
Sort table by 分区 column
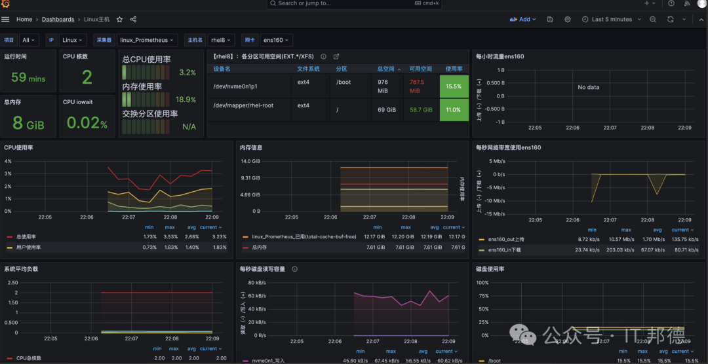[342, 69]
